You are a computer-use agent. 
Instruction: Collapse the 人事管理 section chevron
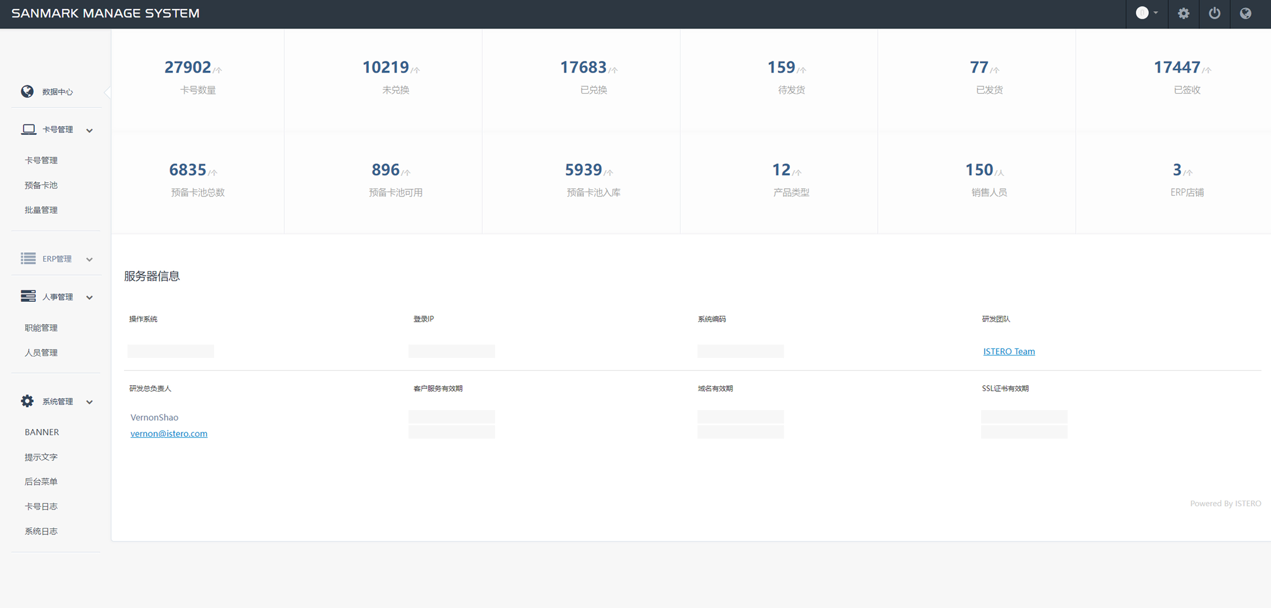[x=89, y=297]
